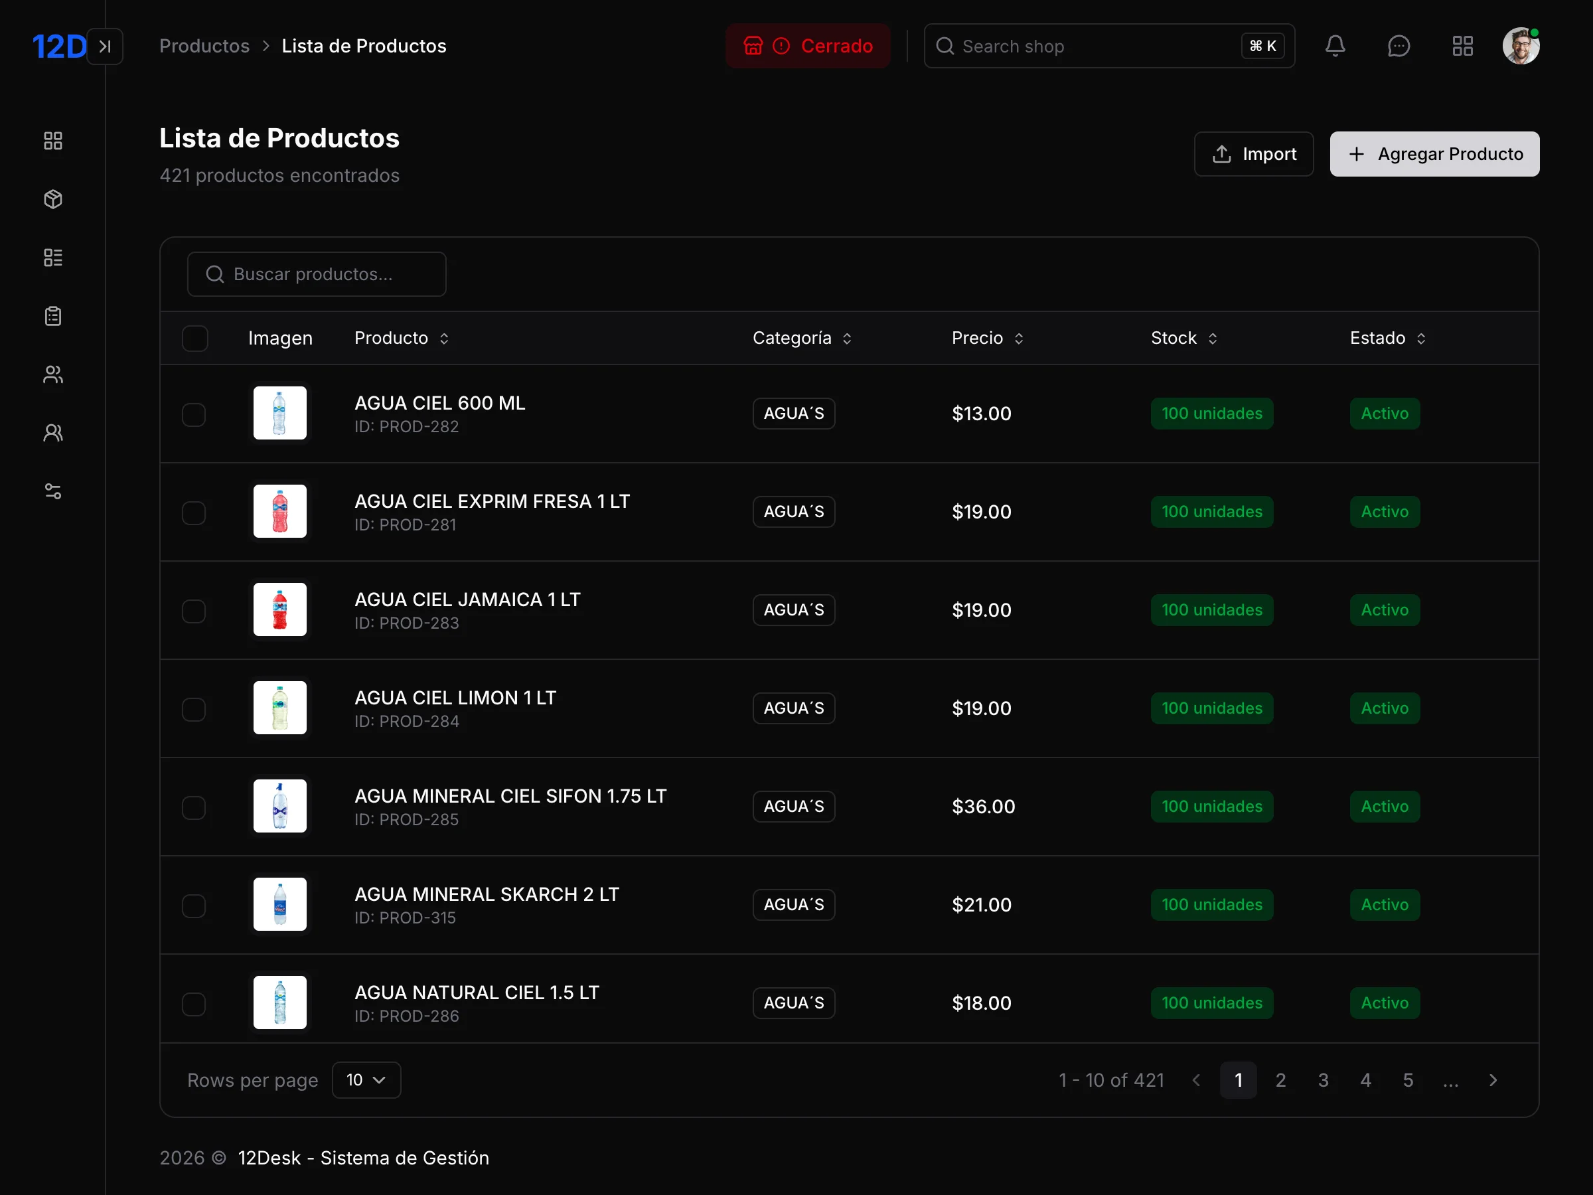Viewport: 1593px width, 1195px height.
Task: Click the Cerrado store status indicator
Action: tap(807, 45)
